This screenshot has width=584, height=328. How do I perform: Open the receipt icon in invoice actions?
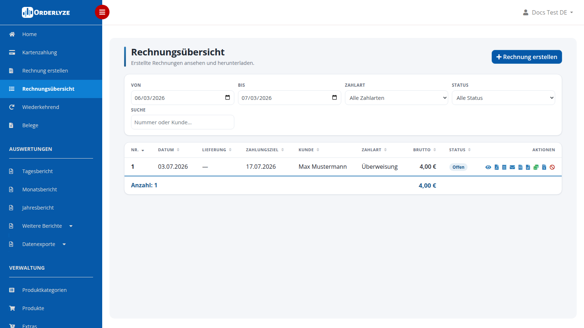coord(504,167)
